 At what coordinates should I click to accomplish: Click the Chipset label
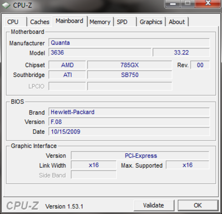point(35,65)
